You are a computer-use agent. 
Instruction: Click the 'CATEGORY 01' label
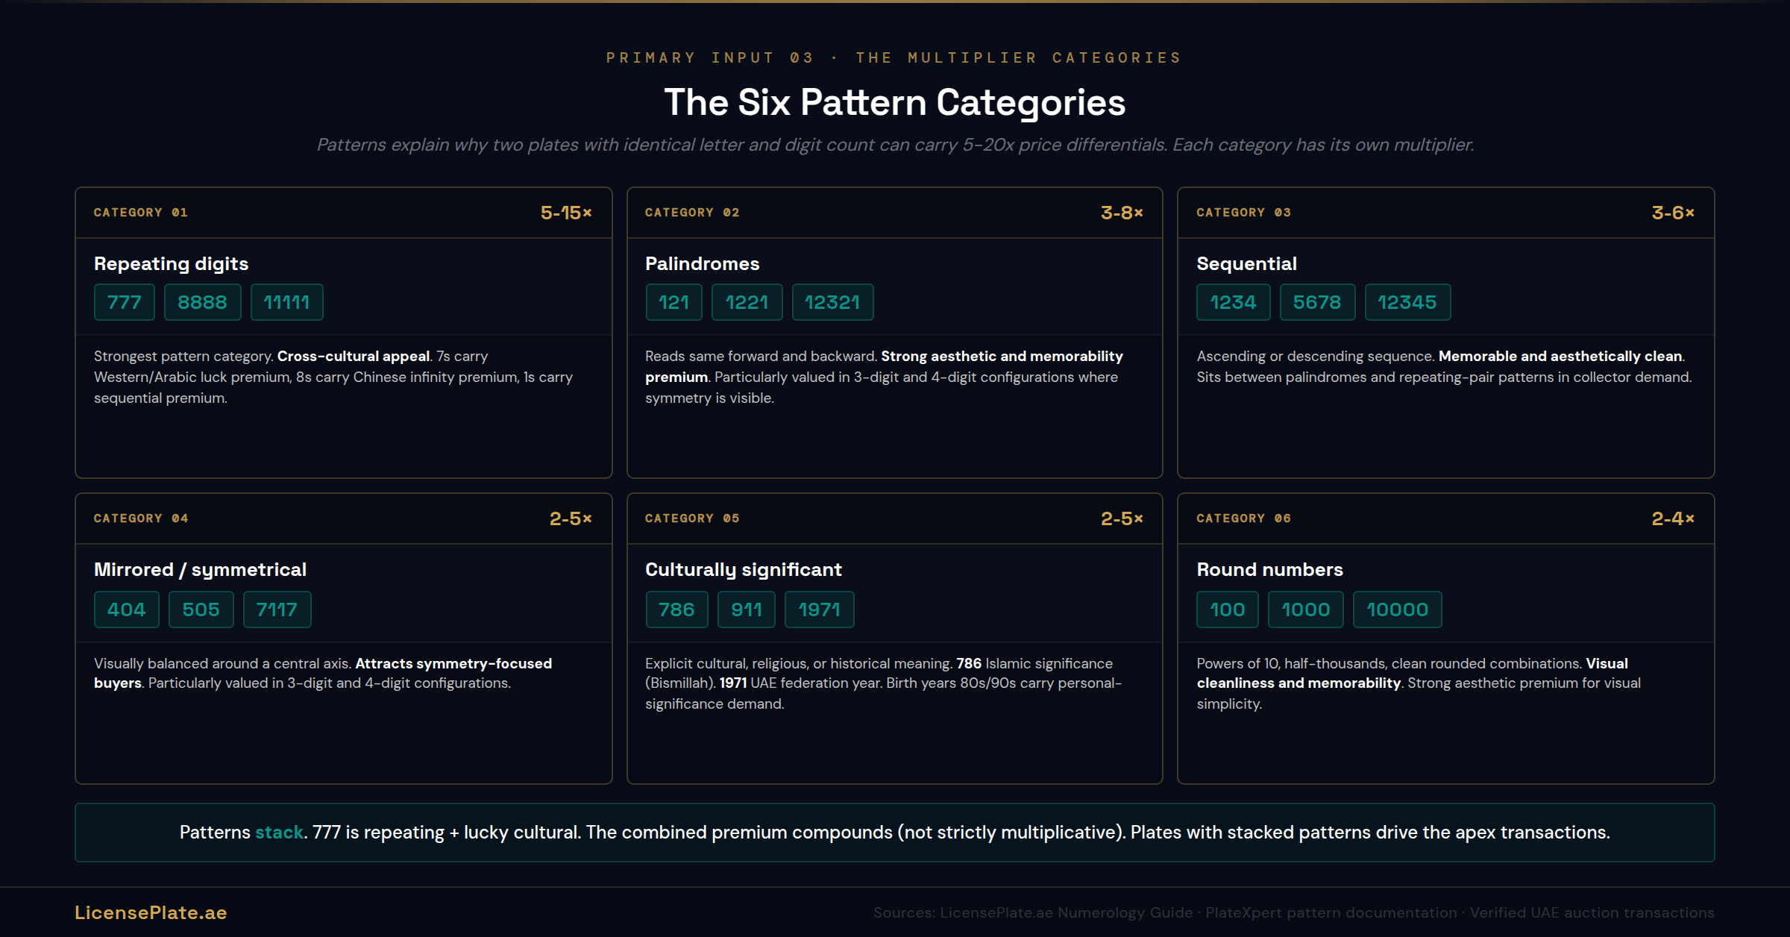[x=140, y=213]
